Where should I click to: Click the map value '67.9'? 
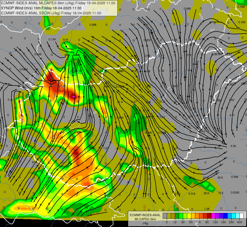pos(206,178)
